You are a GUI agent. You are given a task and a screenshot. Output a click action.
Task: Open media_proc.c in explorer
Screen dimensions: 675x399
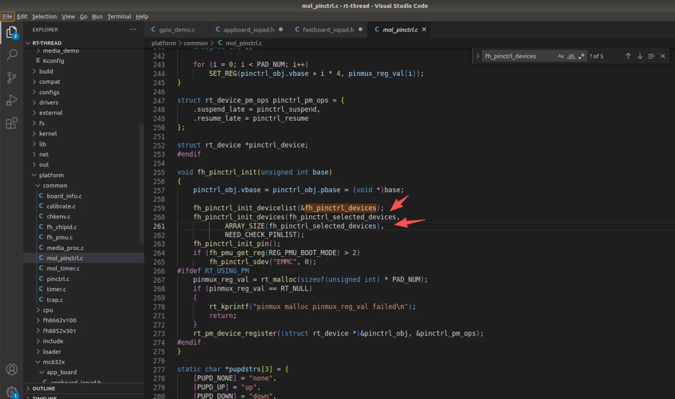(x=65, y=247)
